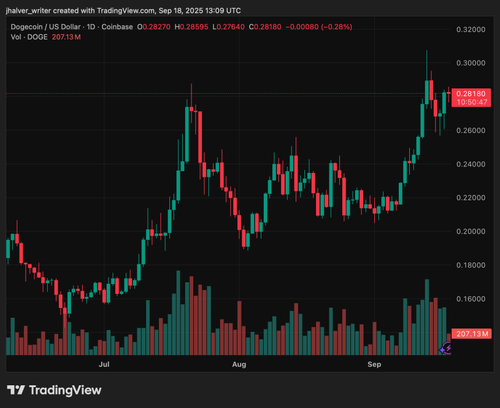Screen dimensions: 500x408
Task: Open the Dogecoin / US Dollar symbol menu
Action: pos(47,27)
